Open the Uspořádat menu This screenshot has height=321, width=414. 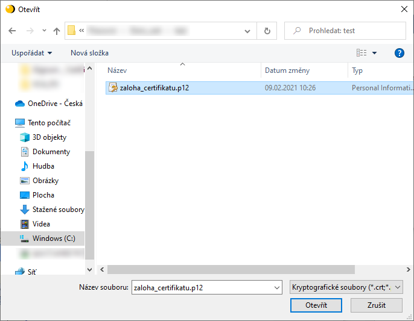pos(31,53)
